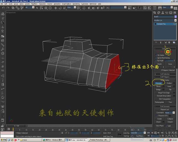Click the Play Animation button

(x=155, y=133)
